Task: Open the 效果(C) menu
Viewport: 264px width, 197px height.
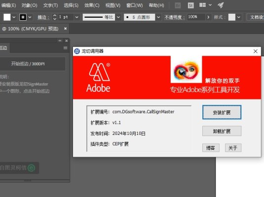Action: tap(92, 5)
